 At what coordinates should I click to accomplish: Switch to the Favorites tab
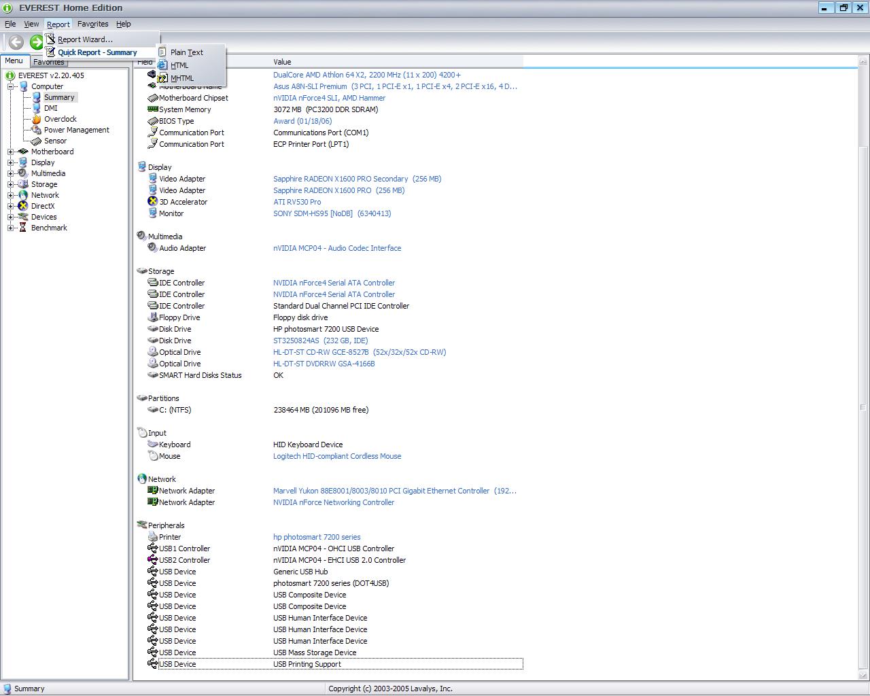[x=49, y=62]
